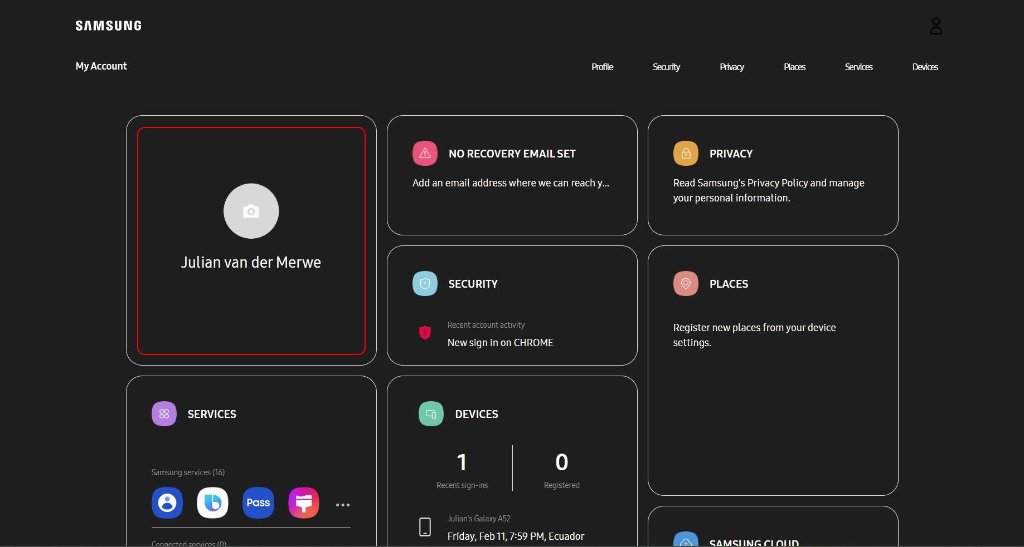Click the Julian van der Merwe name
The height and width of the screenshot is (547, 1024).
click(x=251, y=262)
